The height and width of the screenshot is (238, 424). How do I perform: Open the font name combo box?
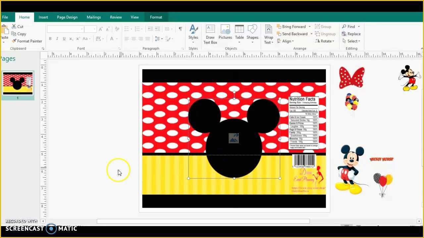pos(65,29)
